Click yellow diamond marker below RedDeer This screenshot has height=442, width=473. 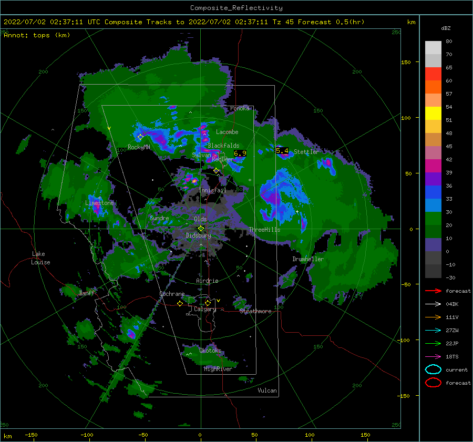pos(216,171)
